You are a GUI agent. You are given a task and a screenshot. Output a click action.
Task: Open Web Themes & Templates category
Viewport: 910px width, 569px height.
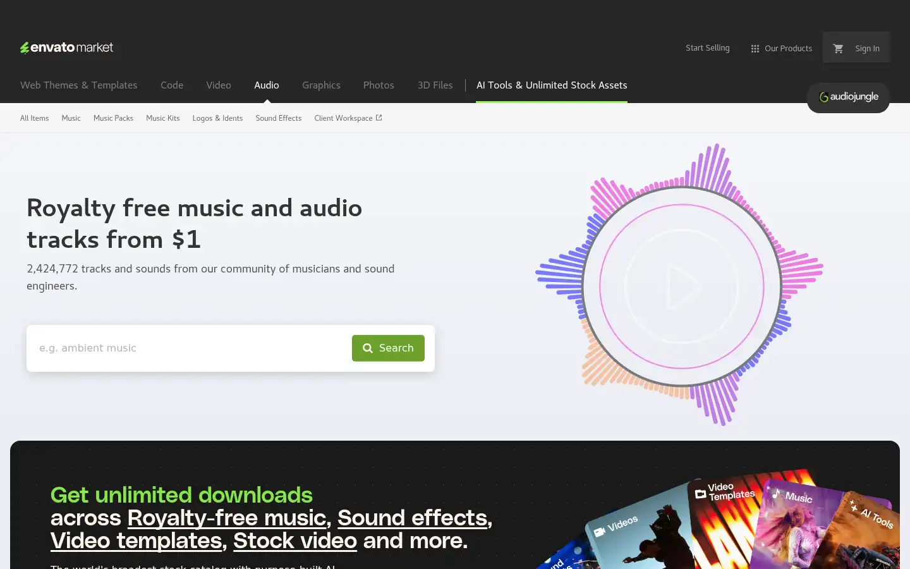78,85
